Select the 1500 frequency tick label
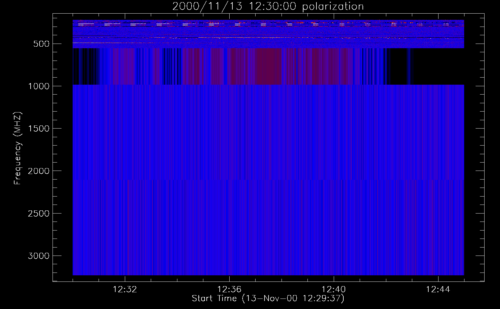Screen dimensions: 500x309 (x=39, y=129)
